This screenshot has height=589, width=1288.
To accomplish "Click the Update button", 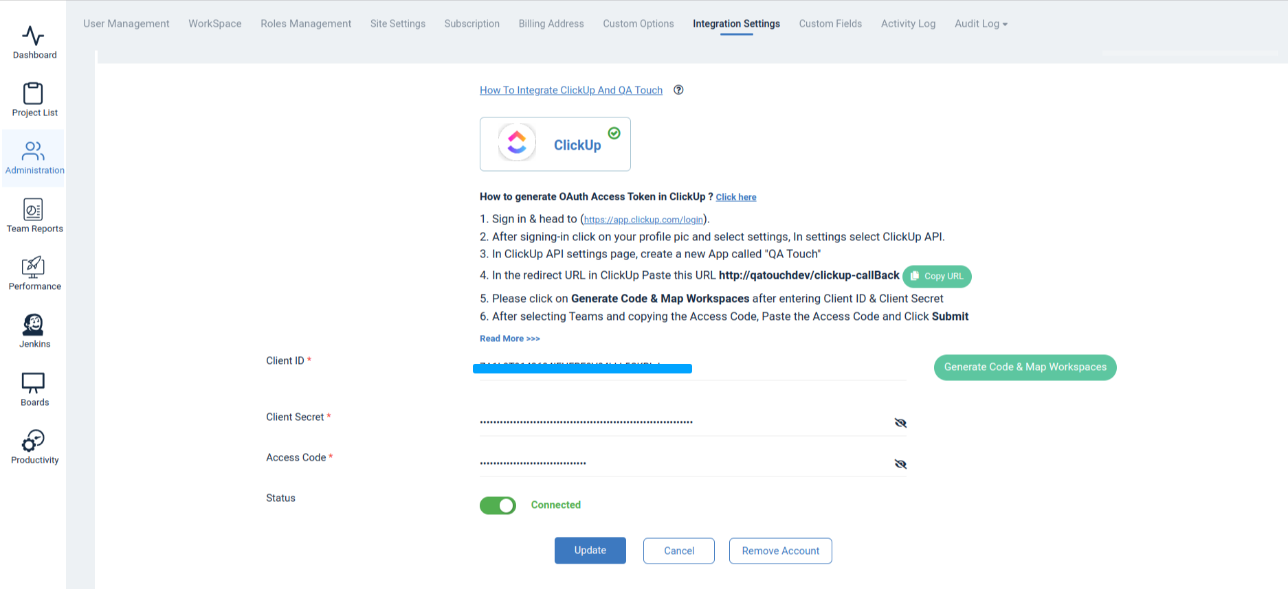I will pyautogui.click(x=590, y=551).
